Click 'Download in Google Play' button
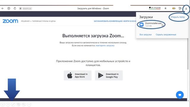The image size is (190, 107). pyautogui.click(x=109, y=75)
